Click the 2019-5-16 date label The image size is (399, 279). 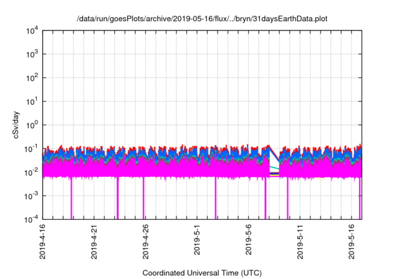(x=352, y=242)
